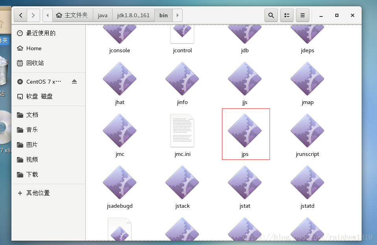Select the jstack executable icon
Viewport: 377px width, 245px height.
(x=182, y=182)
